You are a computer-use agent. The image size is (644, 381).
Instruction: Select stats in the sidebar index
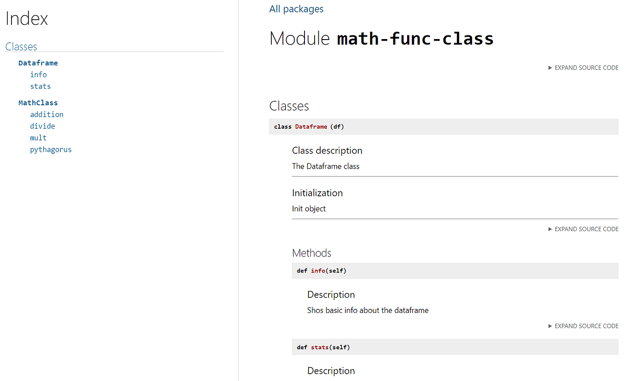(40, 86)
